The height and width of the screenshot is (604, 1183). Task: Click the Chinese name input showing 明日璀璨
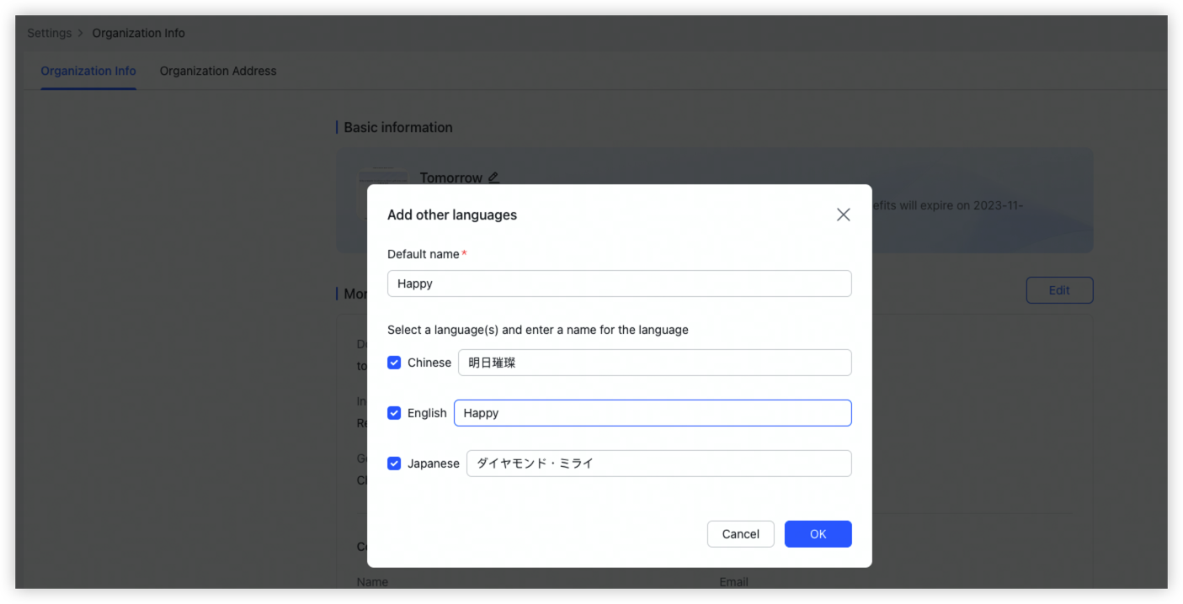[654, 362]
